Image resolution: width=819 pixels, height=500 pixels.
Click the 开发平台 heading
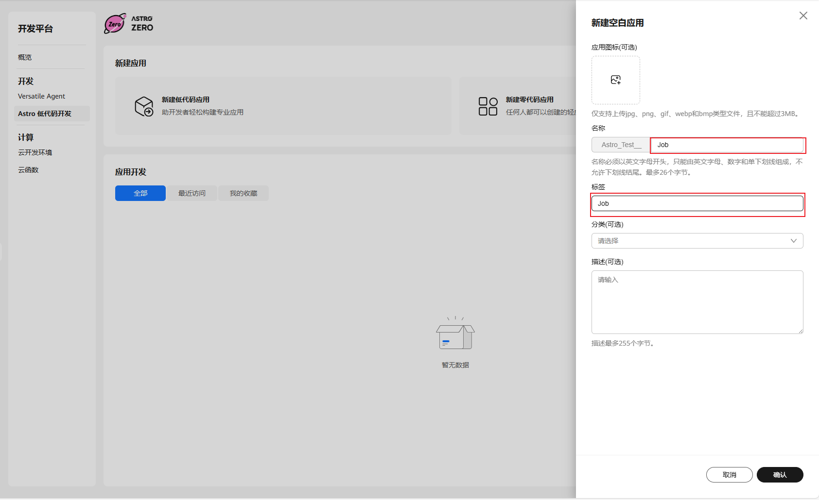(x=35, y=29)
